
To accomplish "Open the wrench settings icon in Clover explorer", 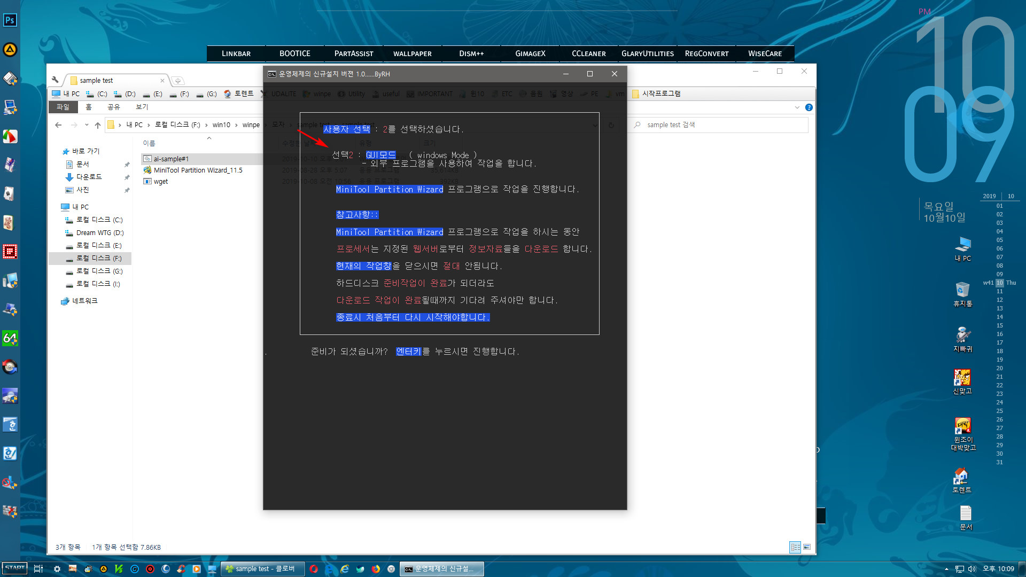I will 55,80.
